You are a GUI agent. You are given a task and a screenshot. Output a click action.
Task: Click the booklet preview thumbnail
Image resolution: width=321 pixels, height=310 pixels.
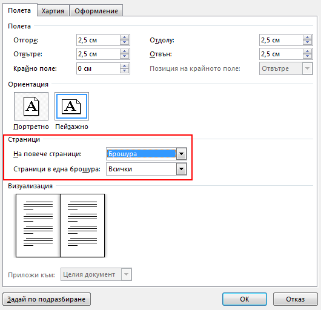(60, 225)
